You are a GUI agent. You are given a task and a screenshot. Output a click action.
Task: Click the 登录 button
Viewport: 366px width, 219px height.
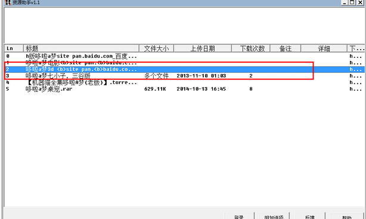[239, 216]
